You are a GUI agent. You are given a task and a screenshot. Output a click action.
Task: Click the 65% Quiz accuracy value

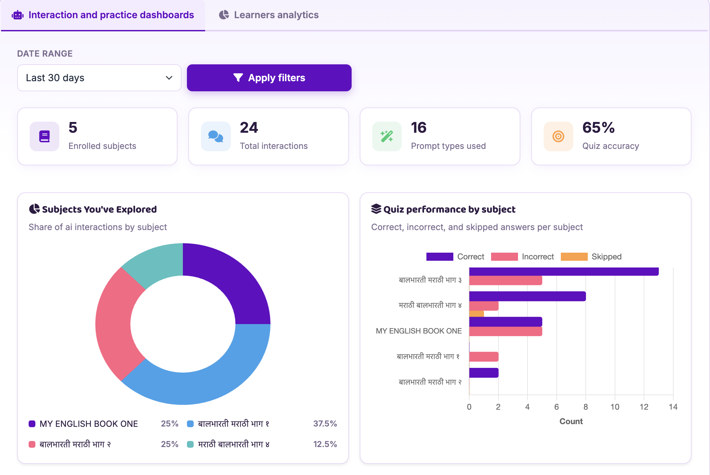(599, 128)
